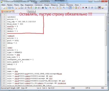Click the Redo arrow icon
Viewport: 109px width, 91px height.
tap(39, 8)
